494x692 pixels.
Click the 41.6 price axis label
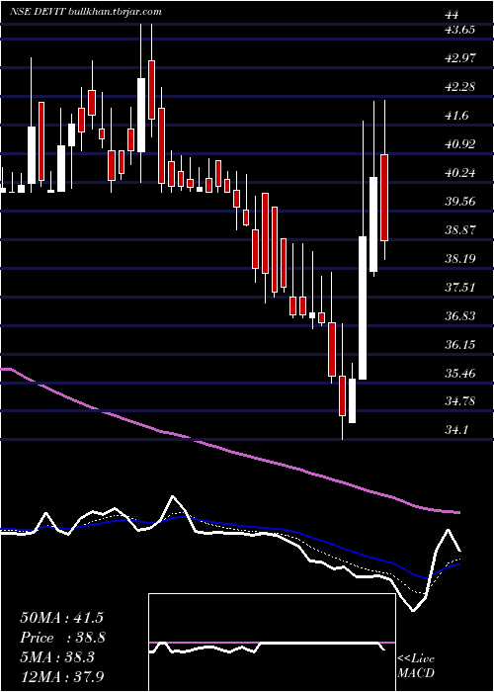pos(456,116)
